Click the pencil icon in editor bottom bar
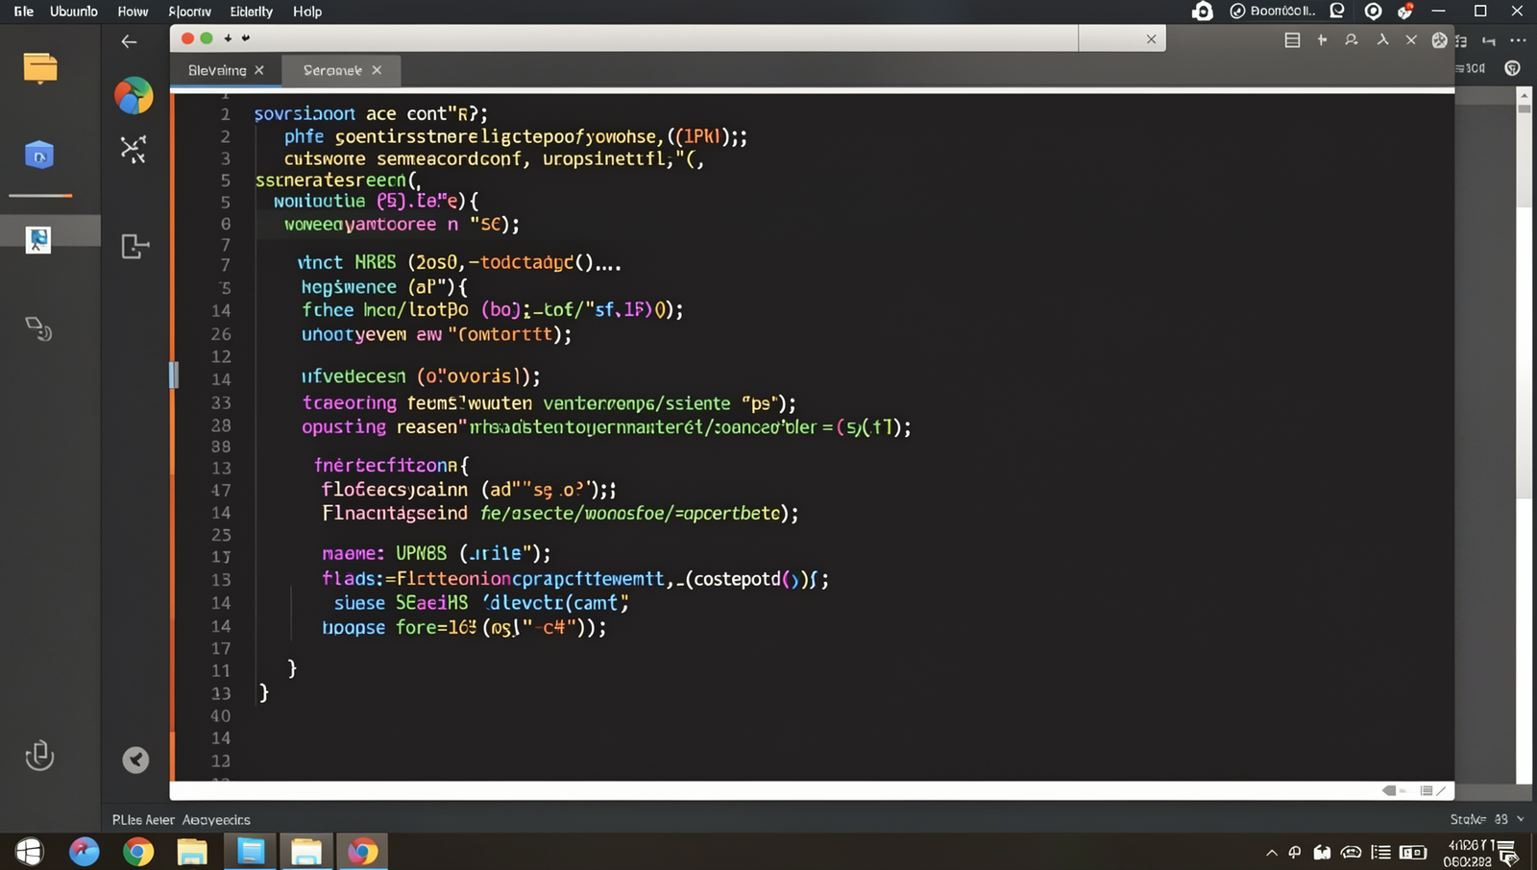 1440,791
